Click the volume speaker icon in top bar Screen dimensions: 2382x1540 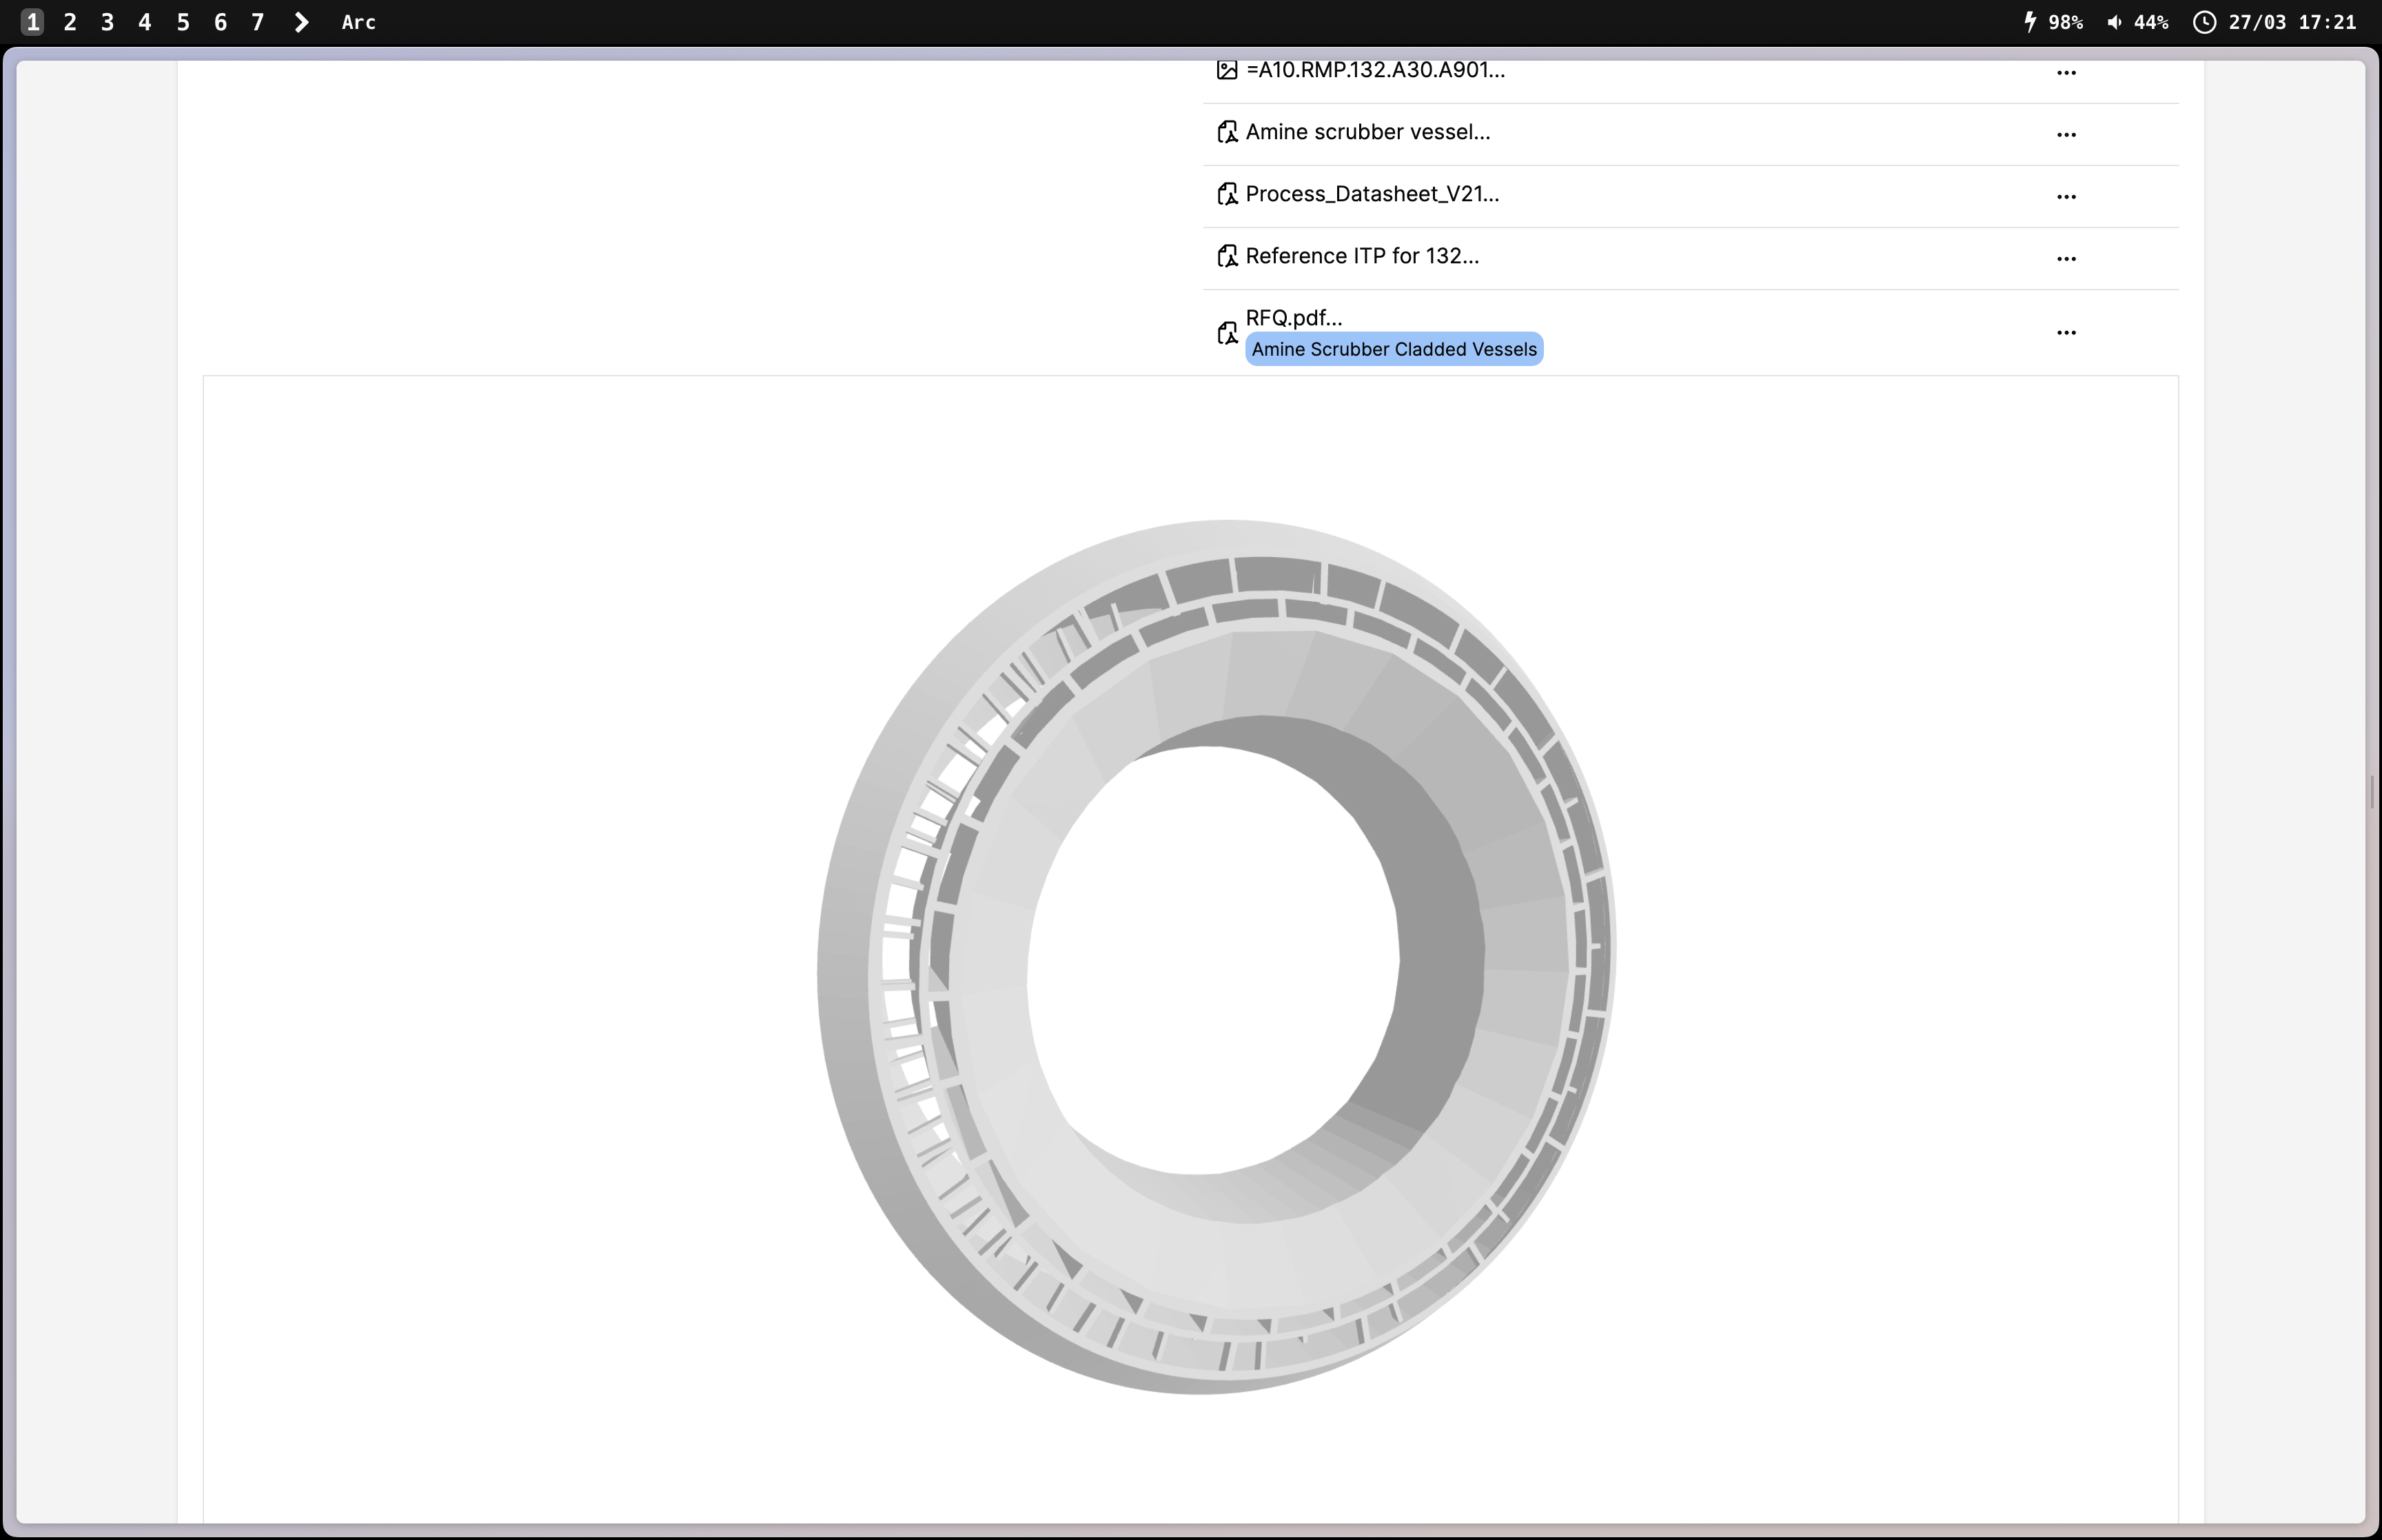2114,22
